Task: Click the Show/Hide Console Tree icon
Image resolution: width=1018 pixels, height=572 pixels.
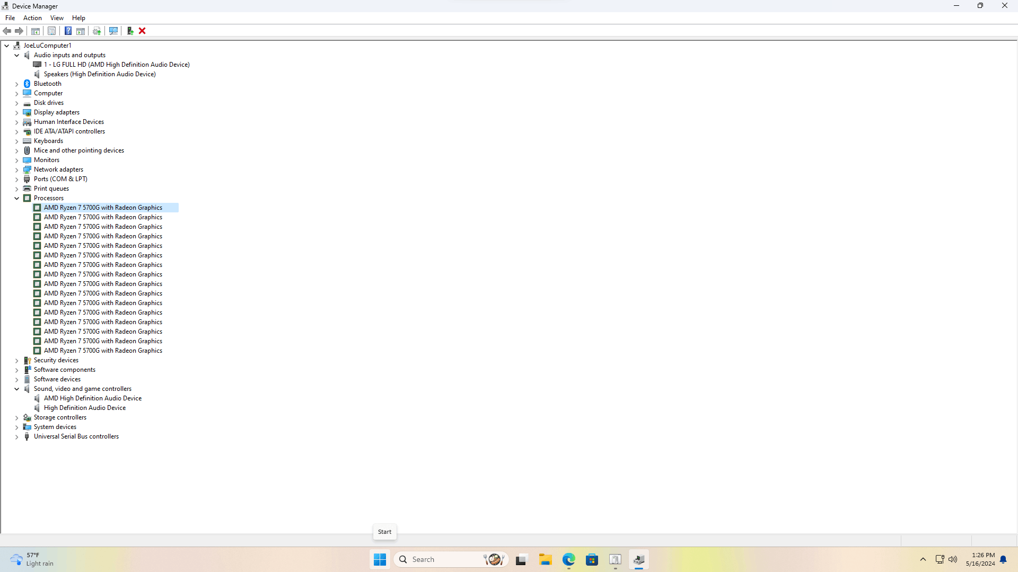Action: (x=36, y=31)
